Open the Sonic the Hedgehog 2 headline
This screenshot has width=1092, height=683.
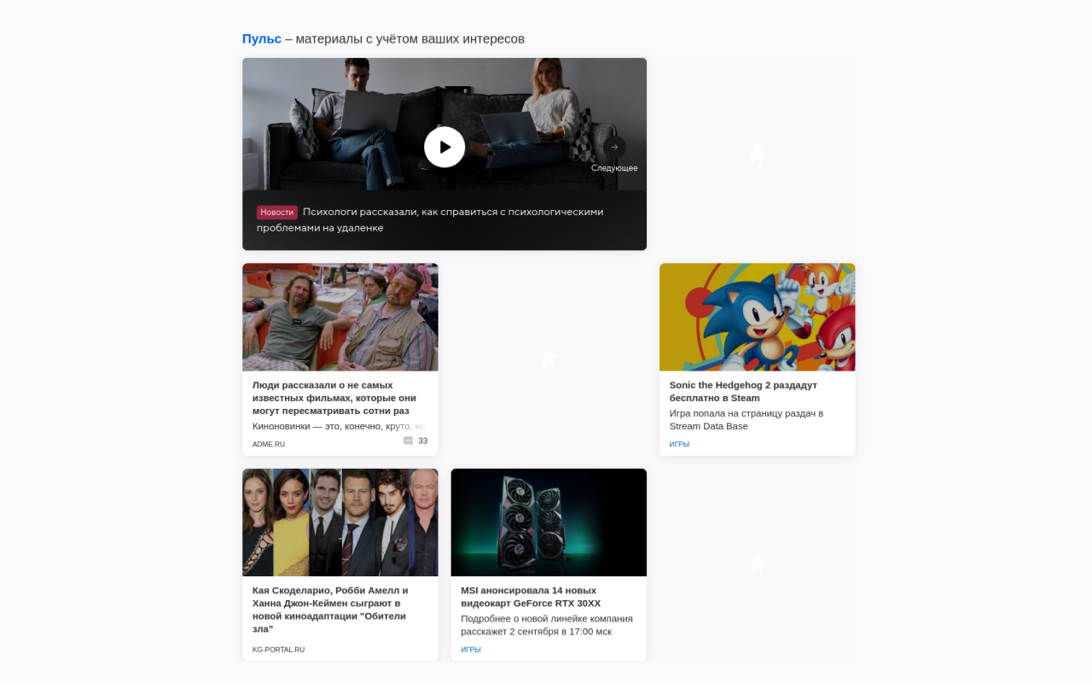[742, 391]
